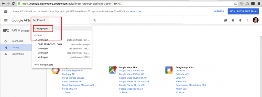Click DISMISS on the promo banner

click(x=219, y=11)
